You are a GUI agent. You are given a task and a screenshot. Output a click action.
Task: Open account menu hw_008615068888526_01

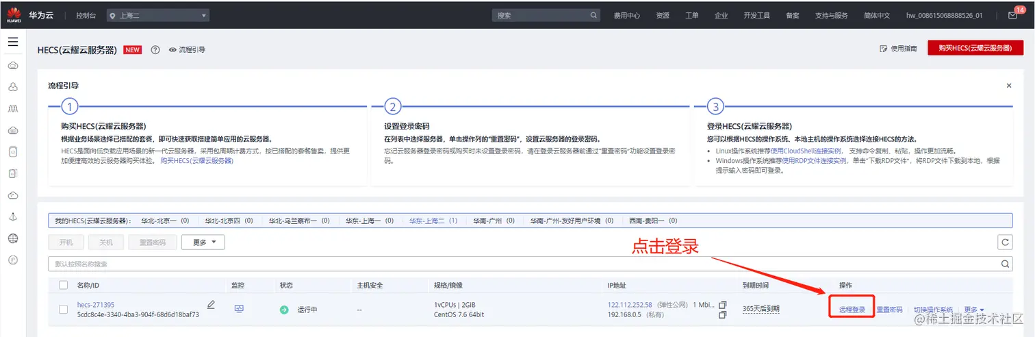pos(944,15)
